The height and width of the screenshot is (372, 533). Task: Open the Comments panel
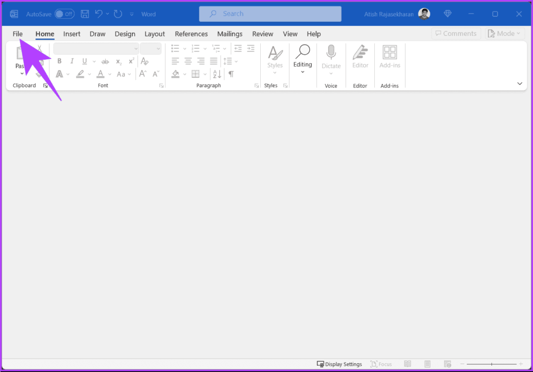click(456, 33)
